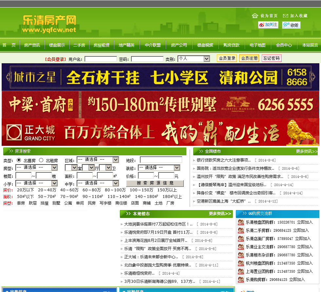Click QQ group icon for 乐清购房群
Screen dimensions: 321x292
241,280
